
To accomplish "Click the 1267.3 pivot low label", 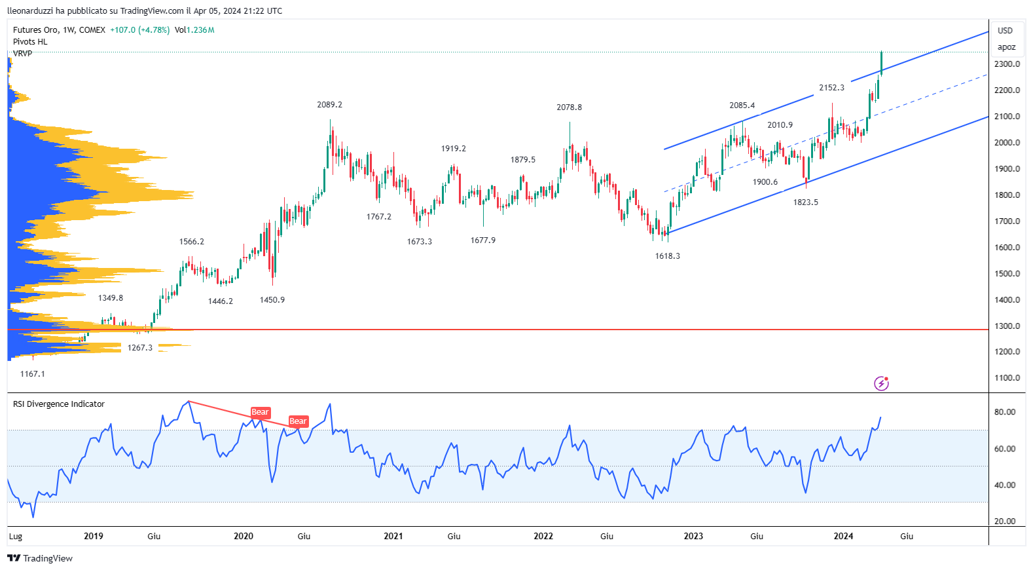I will coord(139,348).
